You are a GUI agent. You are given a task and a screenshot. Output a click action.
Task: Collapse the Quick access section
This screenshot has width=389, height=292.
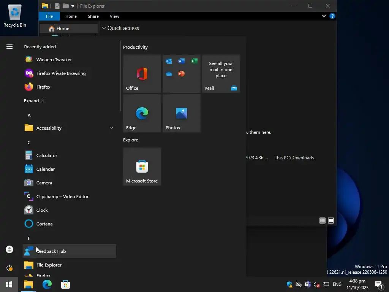click(104, 28)
